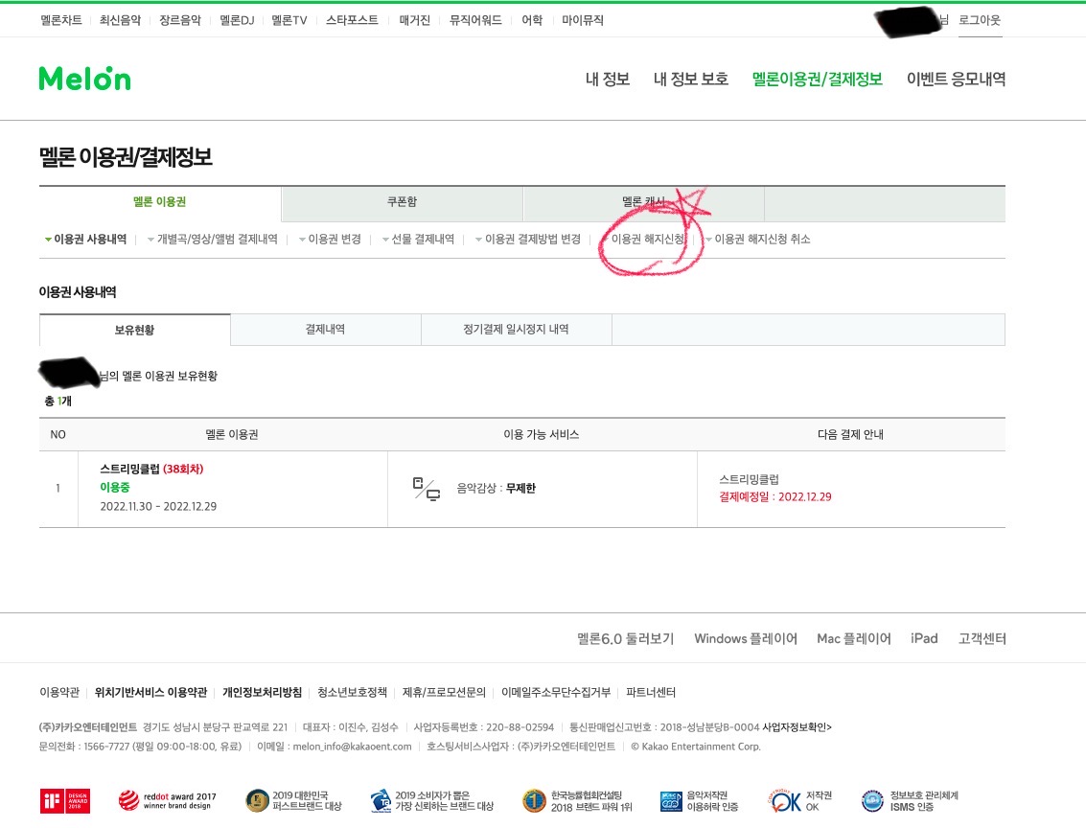Screen dimensions: 1086x828
Task: Click the device icon beside 음악감상
Action: coord(426,489)
